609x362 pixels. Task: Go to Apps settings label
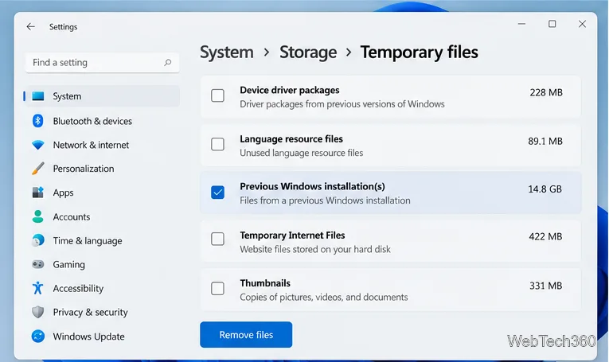64,193
